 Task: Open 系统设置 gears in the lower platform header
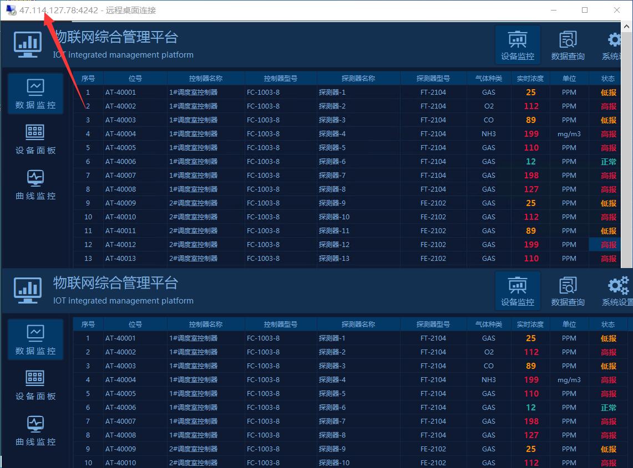(618, 291)
